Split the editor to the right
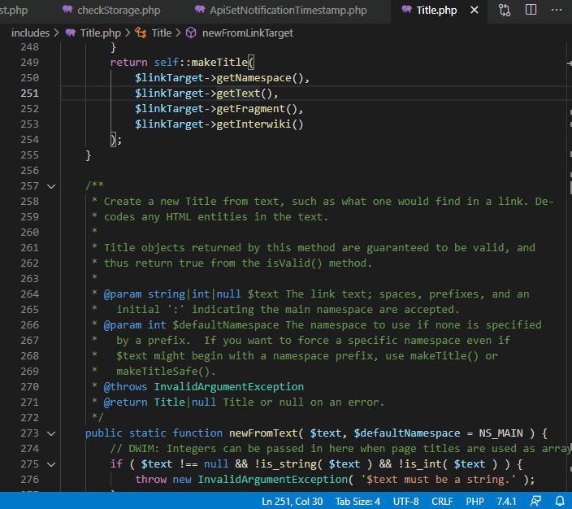The image size is (572, 509). pyautogui.click(x=531, y=10)
